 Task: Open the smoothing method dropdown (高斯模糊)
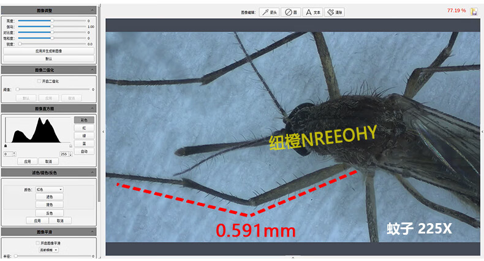[49, 250]
